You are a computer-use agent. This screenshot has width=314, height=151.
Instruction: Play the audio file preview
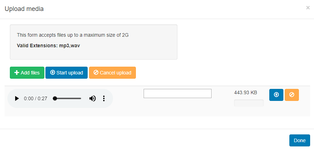click(x=17, y=98)
